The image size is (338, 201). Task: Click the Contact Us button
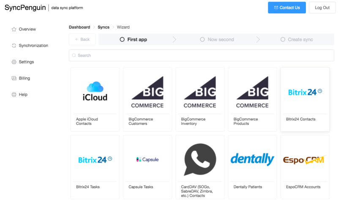287,8
